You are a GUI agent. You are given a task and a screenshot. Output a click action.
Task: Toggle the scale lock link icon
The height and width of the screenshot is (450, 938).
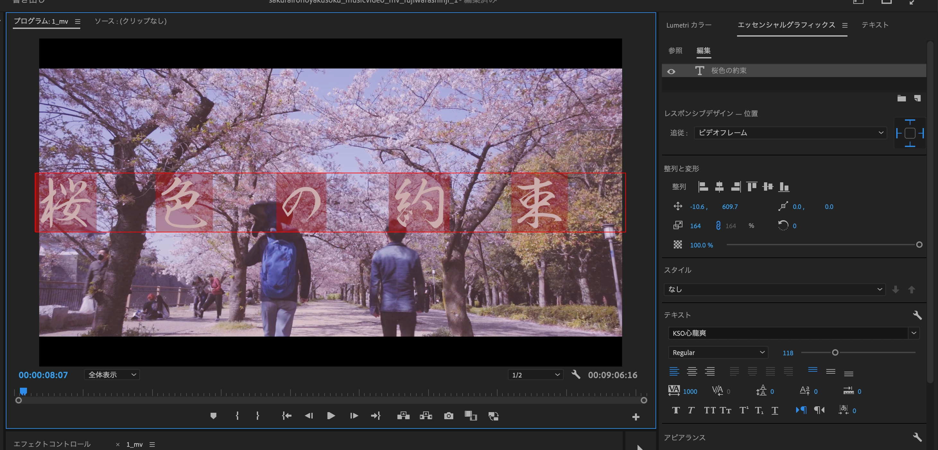click(718, 226)
